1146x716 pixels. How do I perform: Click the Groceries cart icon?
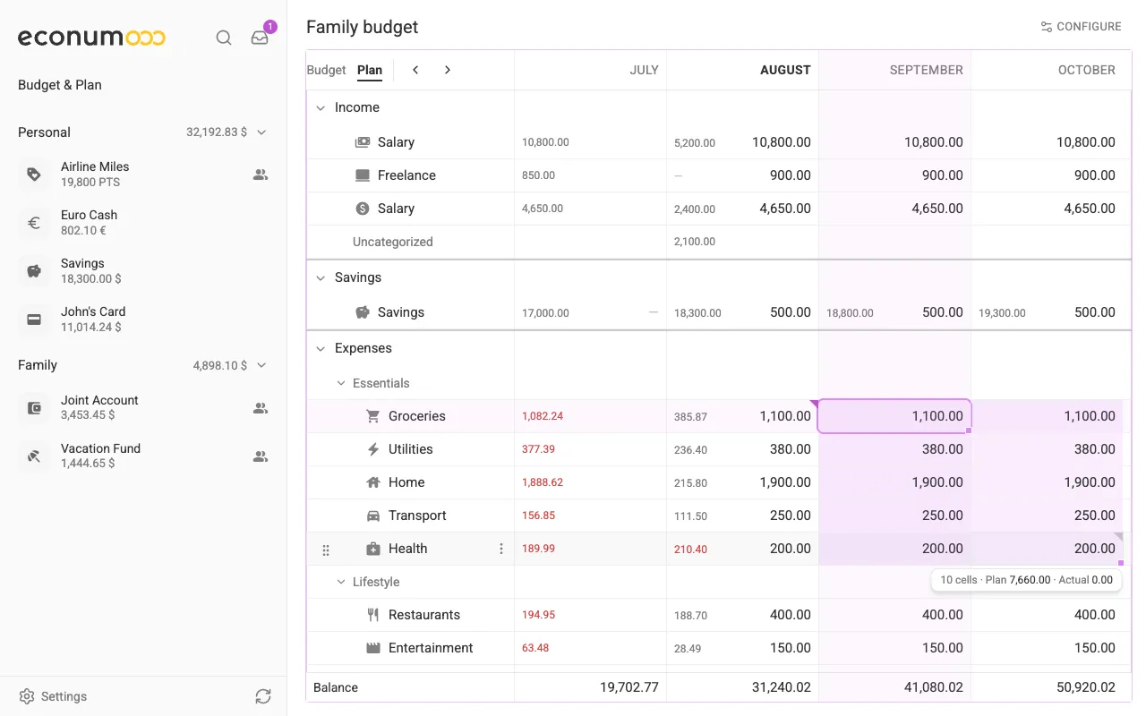coord(373,416)
